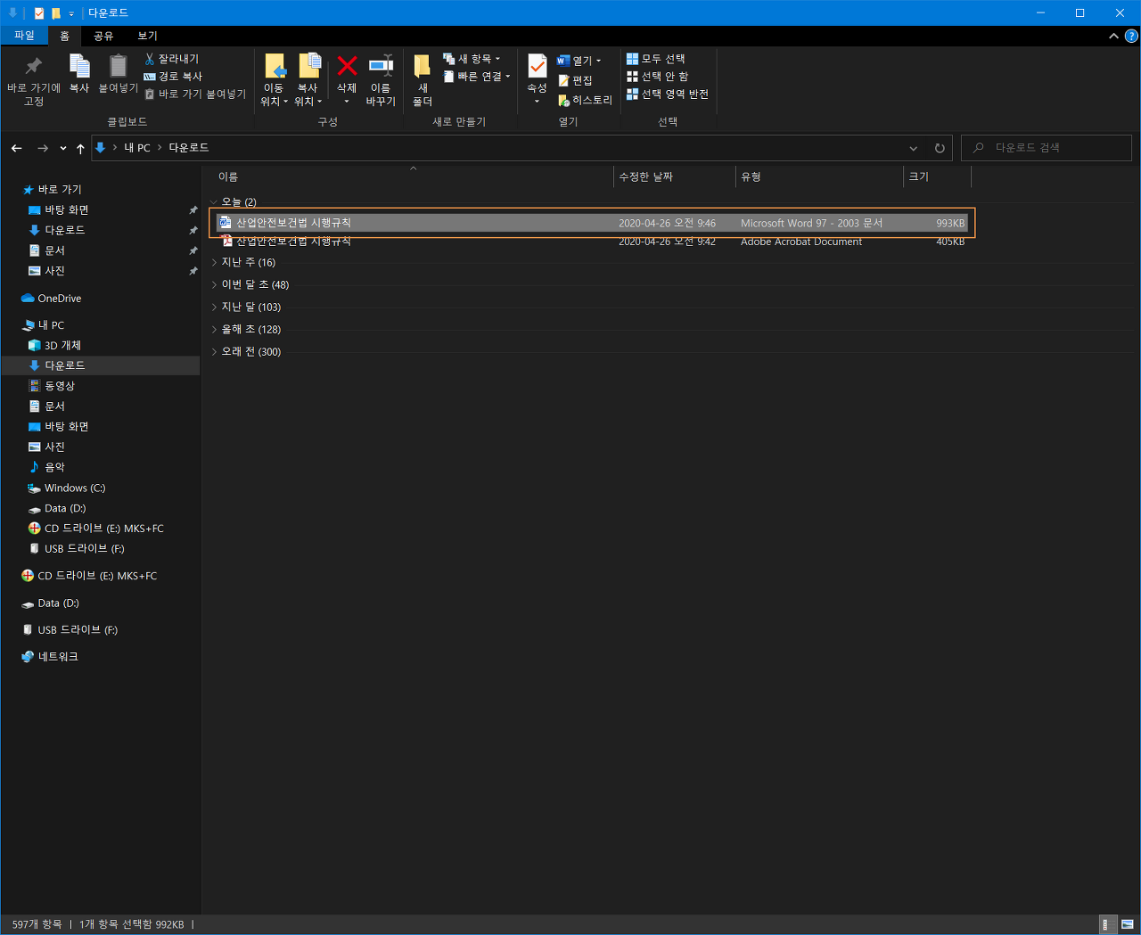Open the Help question mark icon
This screenshot has width=1141, height=935.
coord(1131,36)
